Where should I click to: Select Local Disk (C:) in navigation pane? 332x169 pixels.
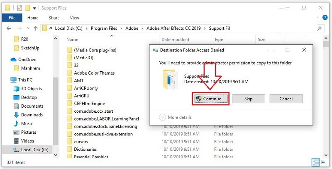[x=34, y=150]
